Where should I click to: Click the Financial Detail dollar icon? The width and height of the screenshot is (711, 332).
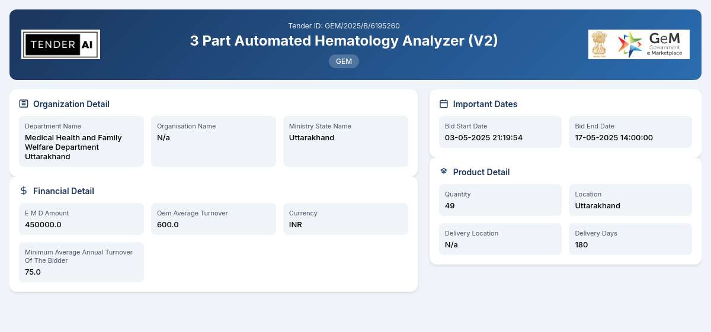click(24, 191)
